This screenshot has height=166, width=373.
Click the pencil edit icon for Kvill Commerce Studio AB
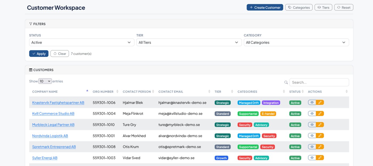coord(320,113)
